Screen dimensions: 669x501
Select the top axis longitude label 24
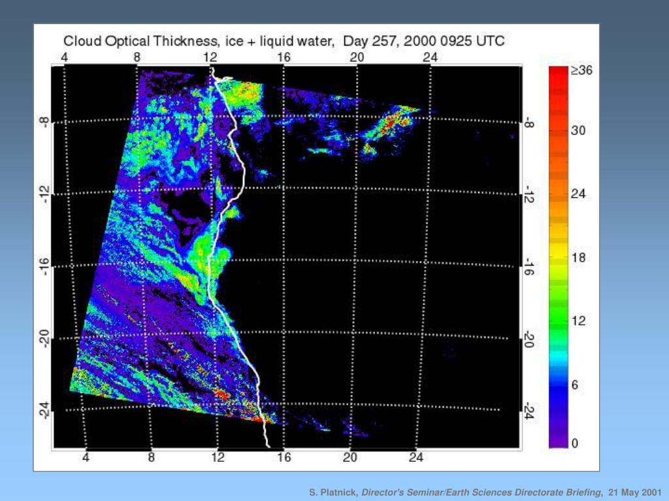[x=430, y=57]
